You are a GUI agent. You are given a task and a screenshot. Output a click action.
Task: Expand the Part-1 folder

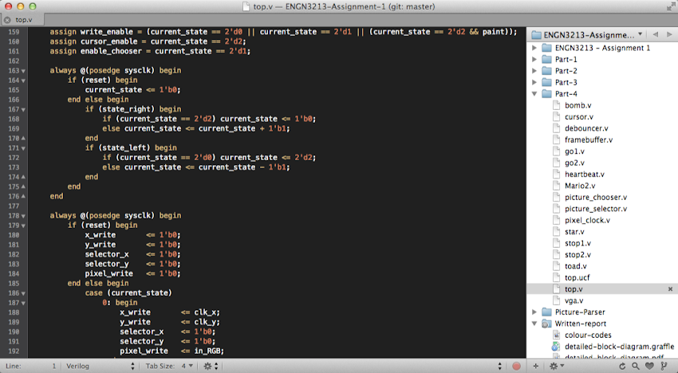click(534, 59)
